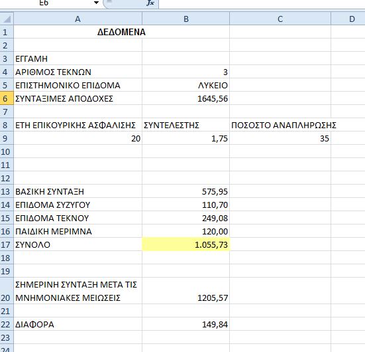365x352 pixels.
Task: Select the ΔΙΑΦΟΡΑ value 149,84
Action: pos(185,325)
